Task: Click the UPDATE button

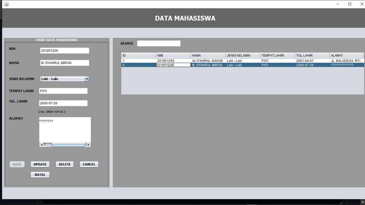Action: click(x=40, y=164)
